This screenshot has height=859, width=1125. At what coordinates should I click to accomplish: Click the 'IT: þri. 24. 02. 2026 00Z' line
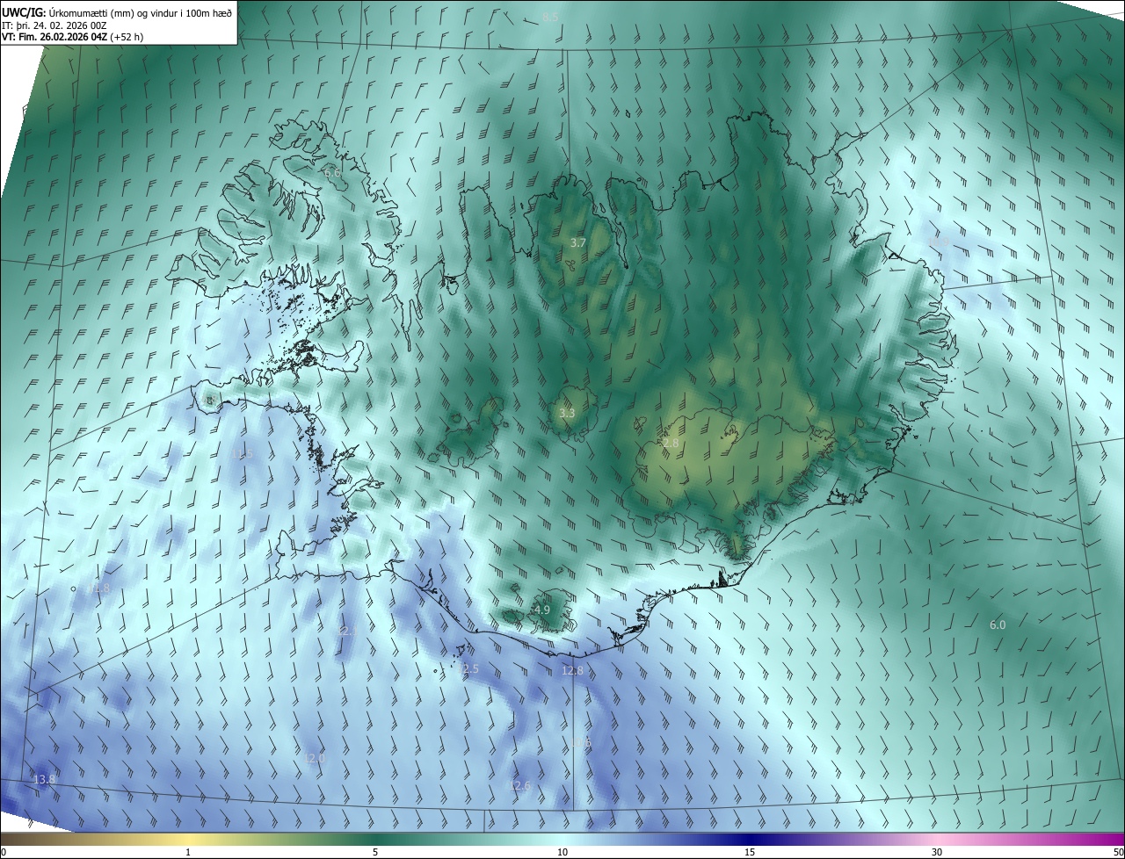coord(54,25)
